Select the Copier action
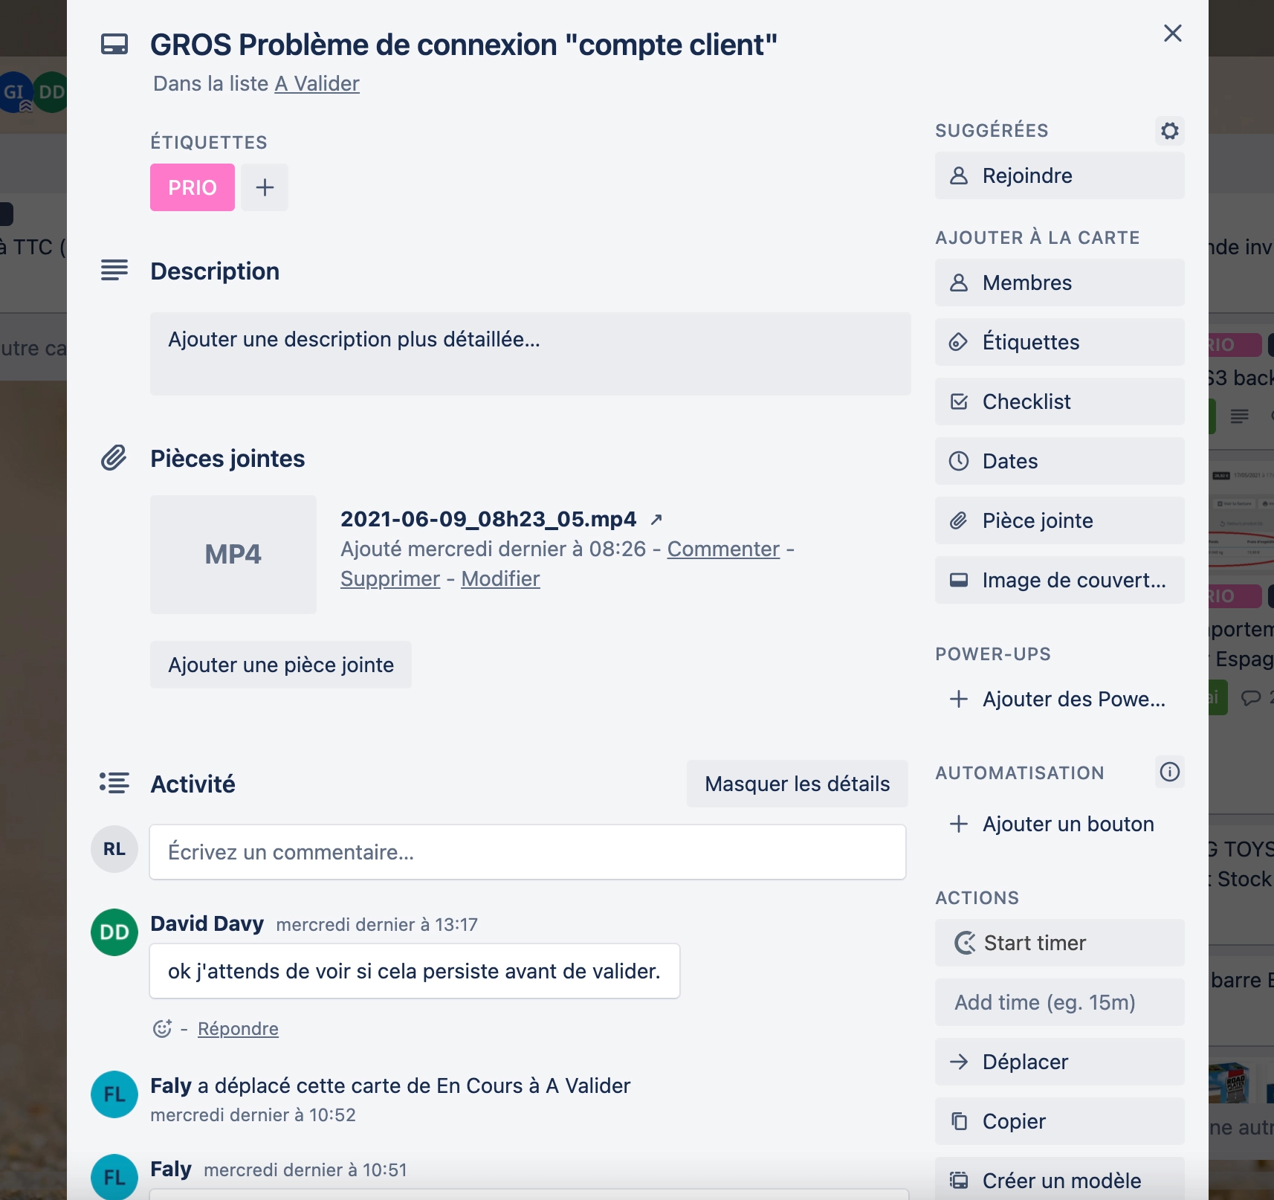The width and height of the screenshot is (1274, 1200). point(1060,1121)
